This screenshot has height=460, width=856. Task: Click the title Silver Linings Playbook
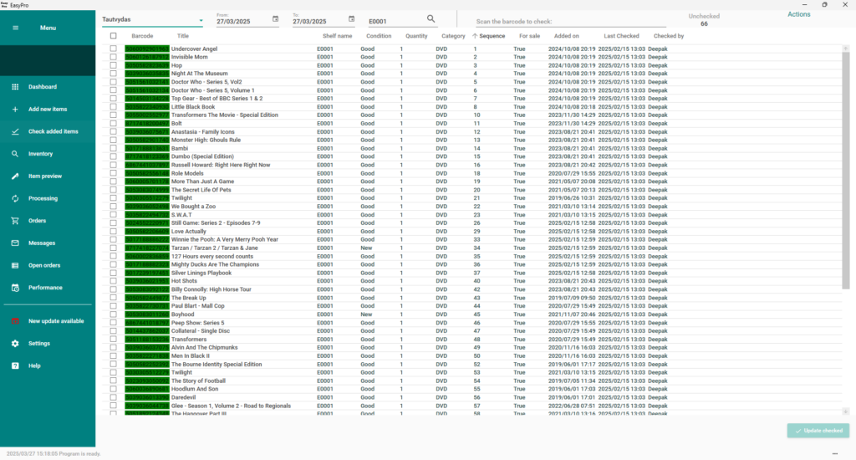click(x=201, y=273)
